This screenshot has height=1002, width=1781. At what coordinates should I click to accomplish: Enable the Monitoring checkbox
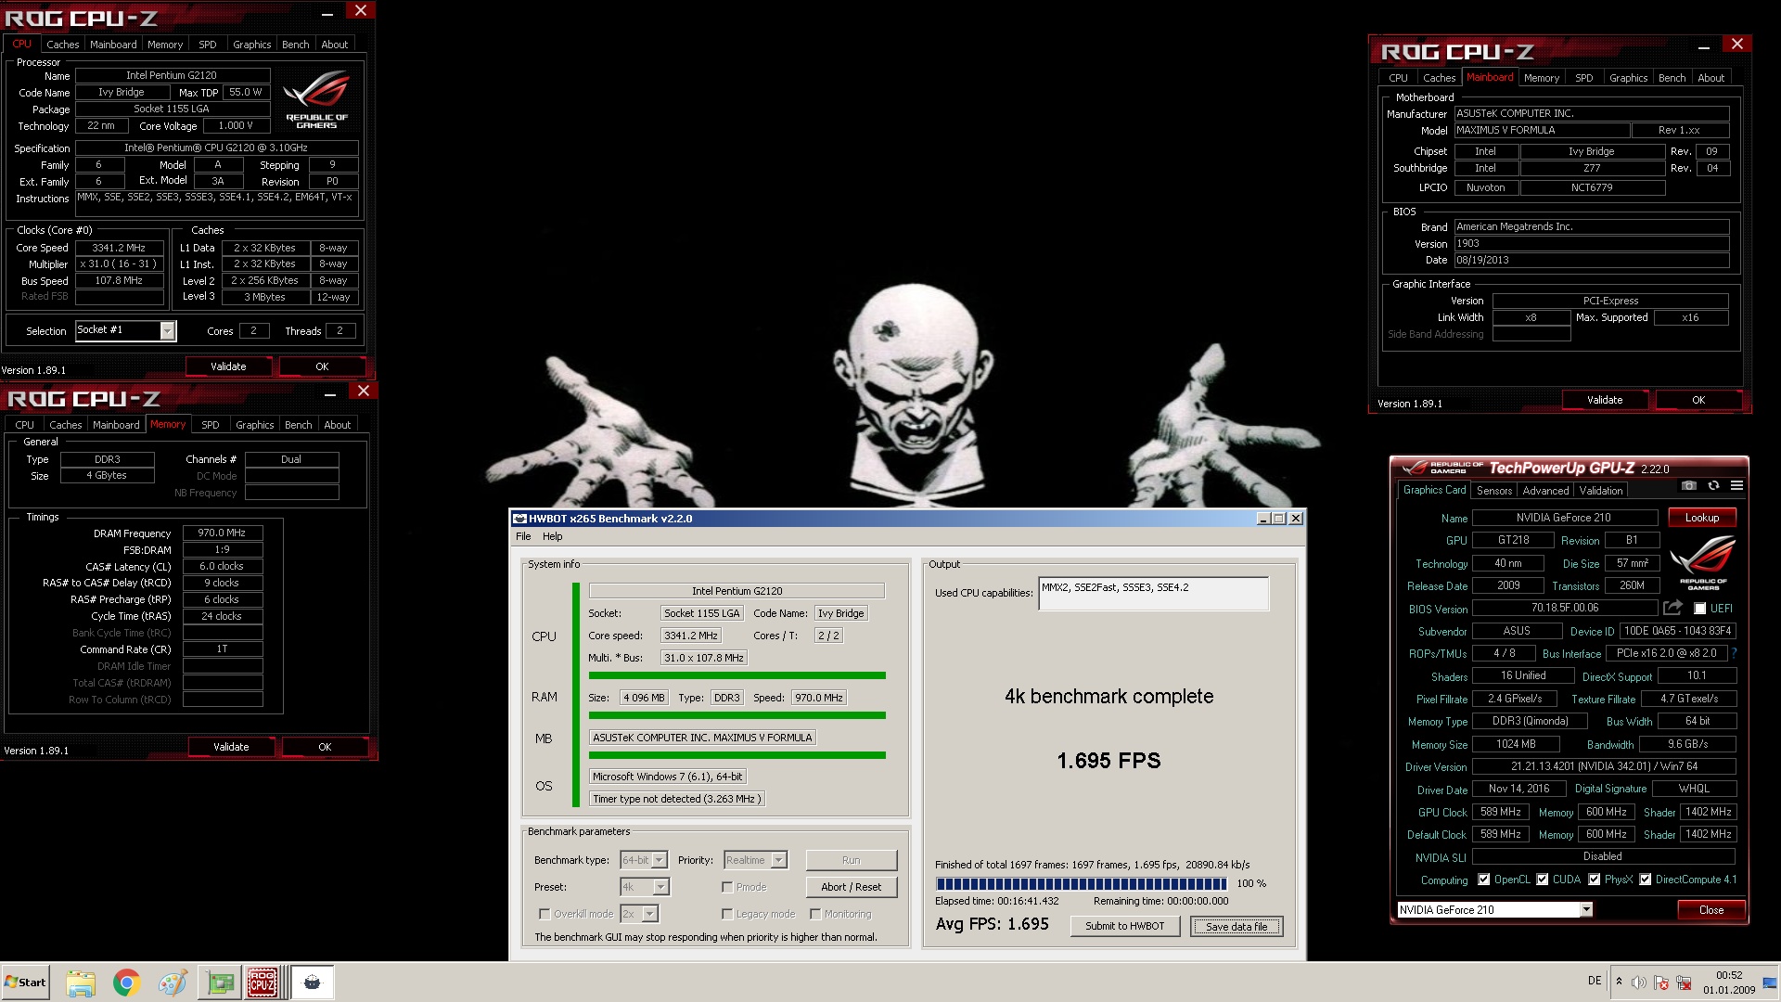tap(814, 914)
